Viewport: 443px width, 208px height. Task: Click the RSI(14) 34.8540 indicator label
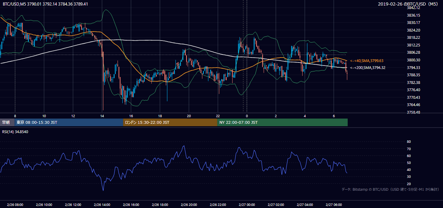point(15,132)
